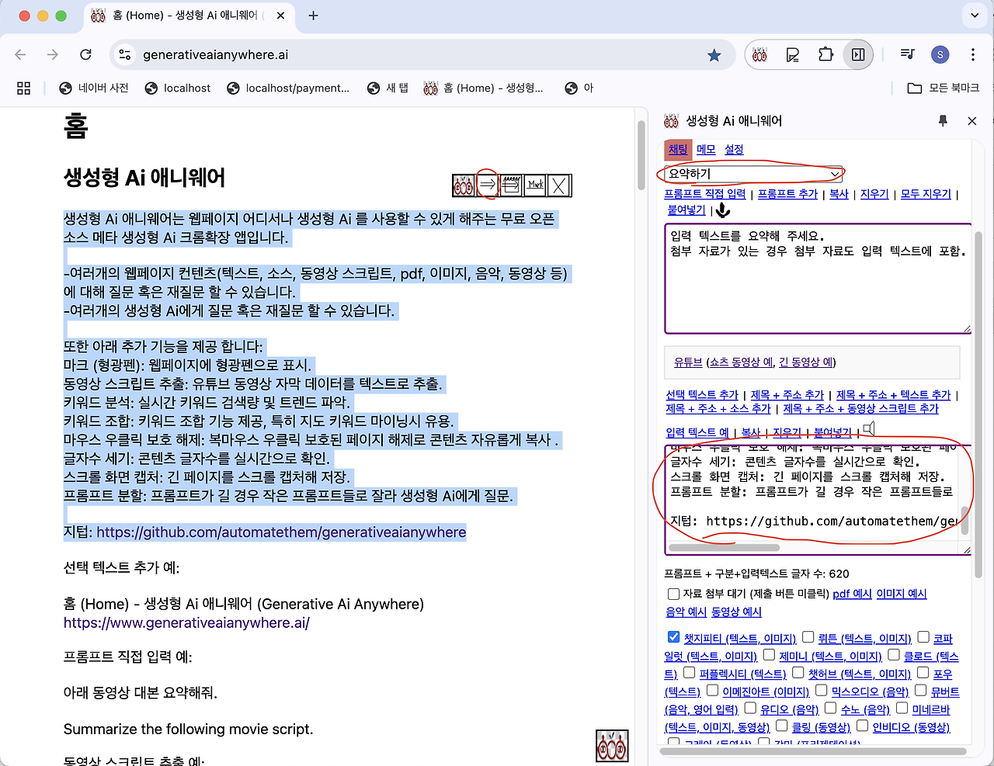Screen dimensions: 994x766
Task: Bookmark this page with the star icon
Action: 714,55
